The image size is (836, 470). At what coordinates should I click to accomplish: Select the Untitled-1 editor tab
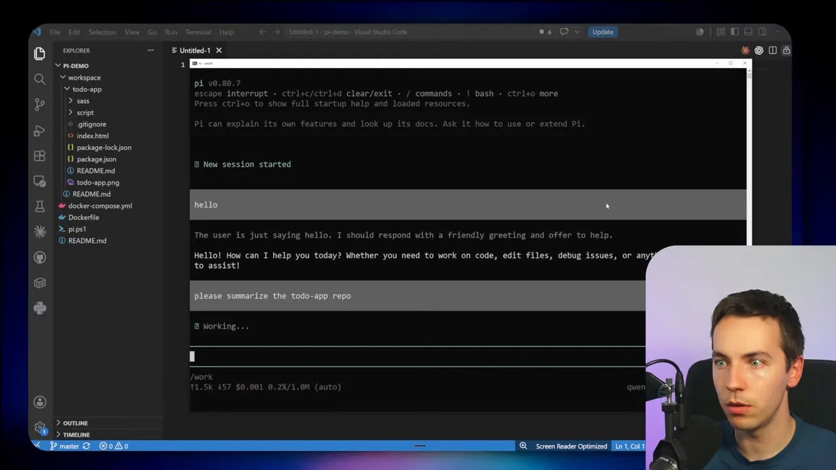point(195,50)
